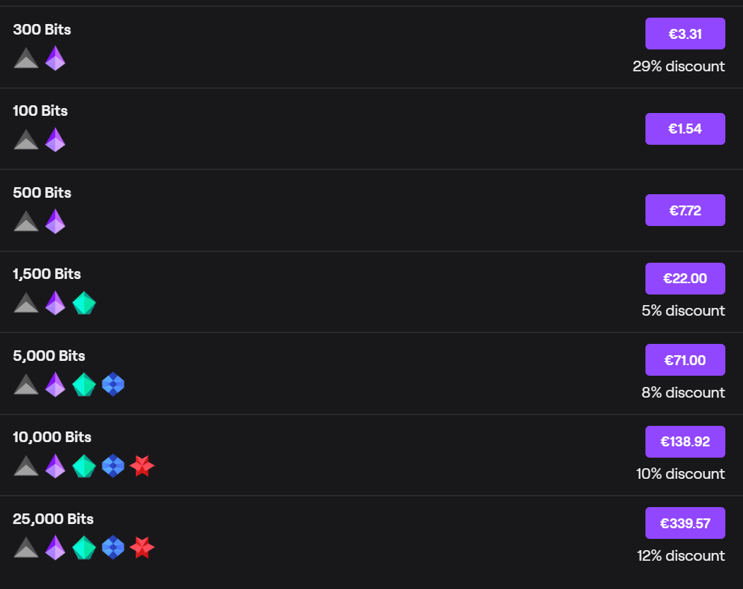Viewport: 743px width, 589px height.
Task: Click the €3.31 price button
Action: pyautogui.click(x=684, y=34)
